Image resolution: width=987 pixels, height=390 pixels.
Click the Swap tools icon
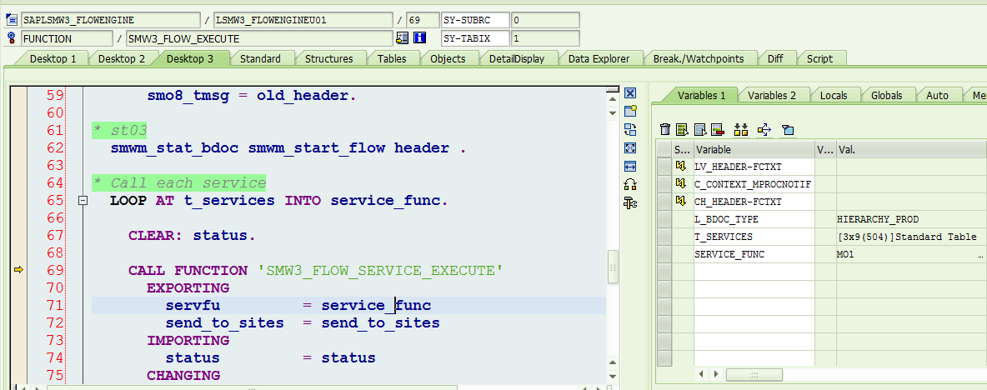630,184
